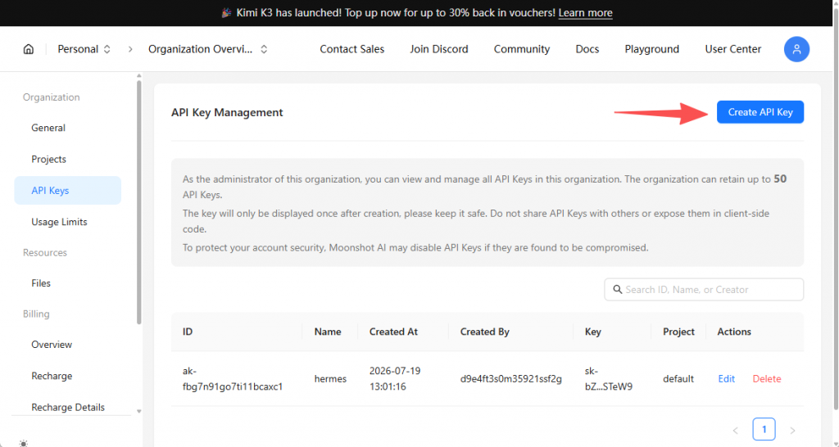Screen dimensions: 839x447
Task: Select page 1 in pagination
Action: [x=764, y=429]
